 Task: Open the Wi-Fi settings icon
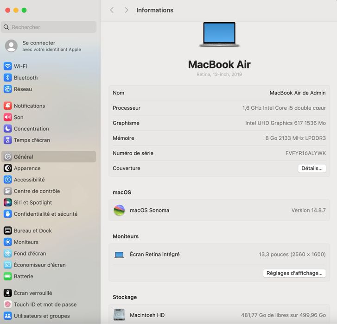pos(8,66)
